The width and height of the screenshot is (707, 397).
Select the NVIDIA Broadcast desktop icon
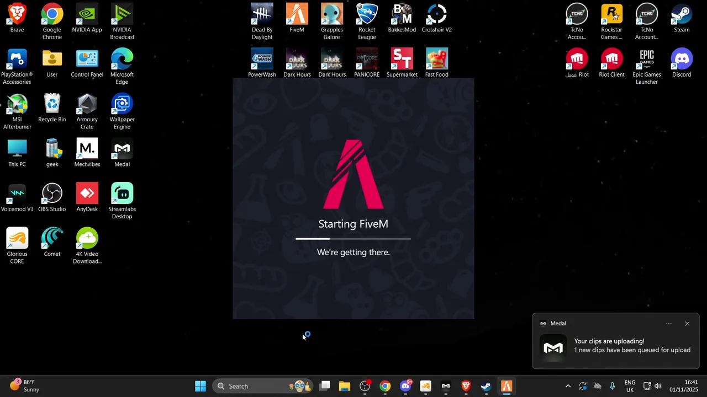[122, 22]
